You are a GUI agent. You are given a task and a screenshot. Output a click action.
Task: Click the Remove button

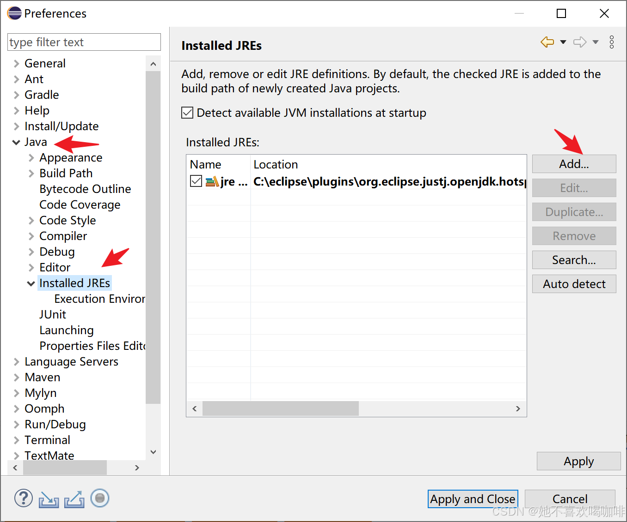point(574,236)
